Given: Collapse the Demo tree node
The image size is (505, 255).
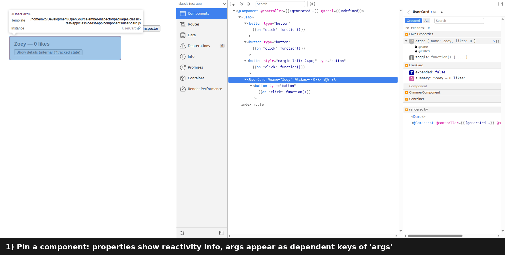Looking at the screenshot, I should pyautogui.click(x=239, y=17).
